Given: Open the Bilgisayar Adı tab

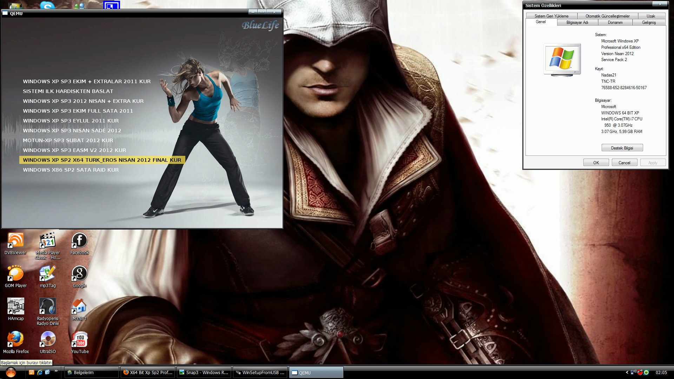Looking at the screenshot, I should tap(577, 22).
